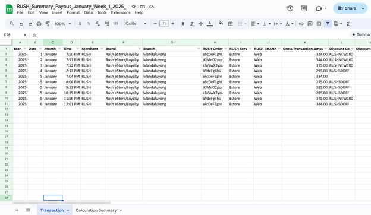Move document using folder icon

tap(143, 7)
